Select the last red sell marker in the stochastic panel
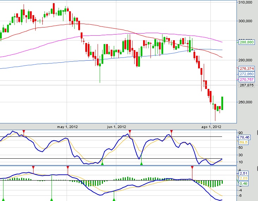This screenshot has width=258, height=201. pyautogui.click(x=171, y=132)
